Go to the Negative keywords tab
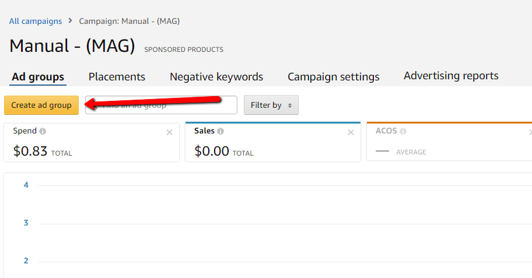 click(x=216, y=77)
